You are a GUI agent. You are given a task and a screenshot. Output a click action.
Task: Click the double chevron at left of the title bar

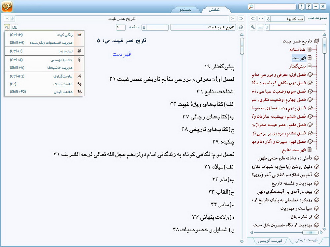pos(7,19)
